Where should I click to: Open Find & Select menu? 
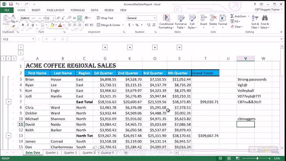click(265, 22)
